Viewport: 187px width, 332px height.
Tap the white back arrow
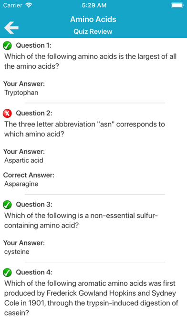11,28
